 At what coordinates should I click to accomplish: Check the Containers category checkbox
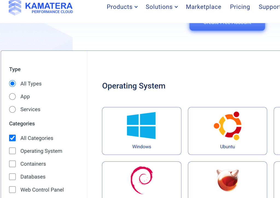[x=12, y=164]
